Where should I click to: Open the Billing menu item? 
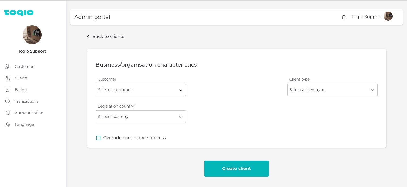21,90
